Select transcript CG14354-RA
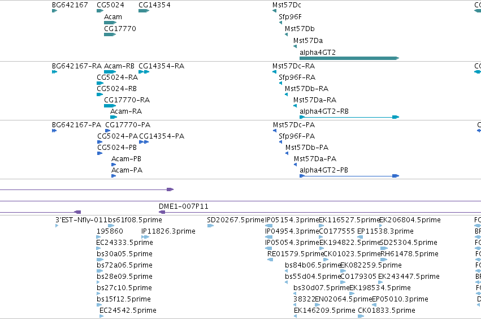Screen dimensions: 481x319 tap(161, 66)
